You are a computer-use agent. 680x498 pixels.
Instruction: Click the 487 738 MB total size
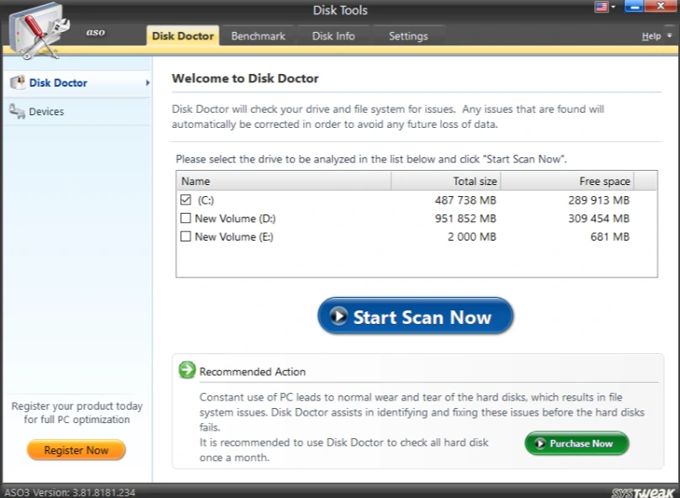click(465, 200)
